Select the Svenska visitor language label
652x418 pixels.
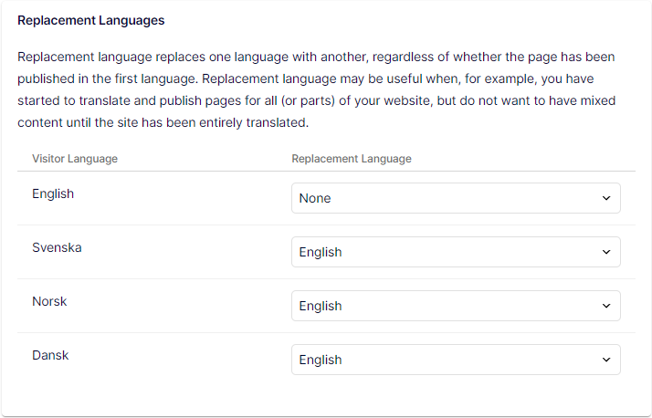(57, 247)
